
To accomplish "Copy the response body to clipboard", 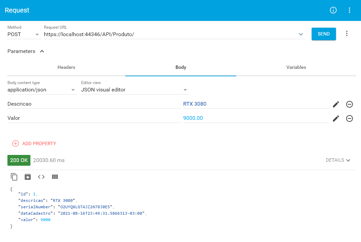I will pos(14,177).
